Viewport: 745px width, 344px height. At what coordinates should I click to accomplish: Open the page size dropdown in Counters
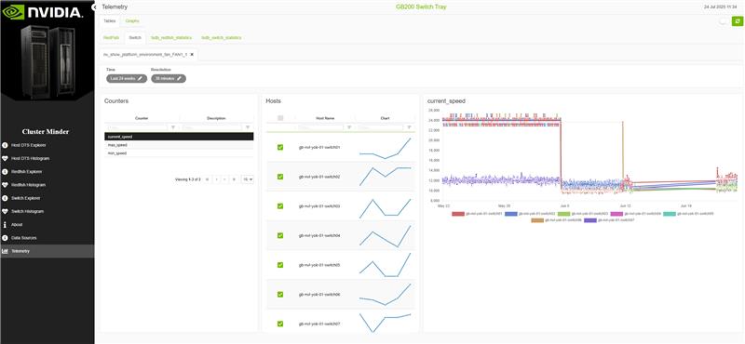coord(248,179)
